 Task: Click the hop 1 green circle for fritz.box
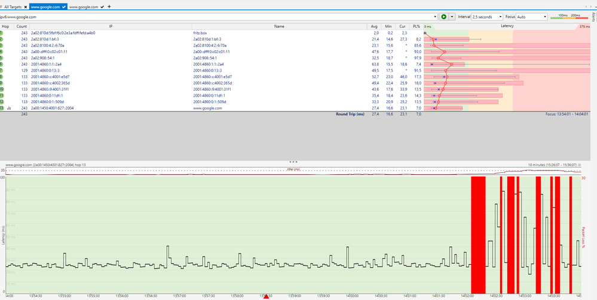pyautogui.click(x=2, y=33)
